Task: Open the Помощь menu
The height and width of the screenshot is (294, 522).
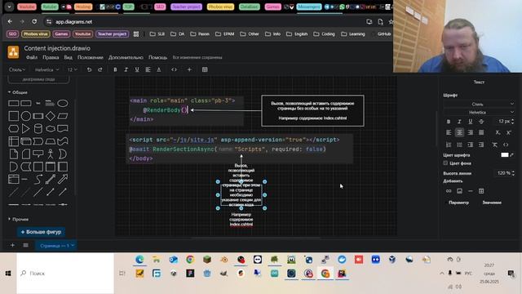Action: (x=157, y=57)
